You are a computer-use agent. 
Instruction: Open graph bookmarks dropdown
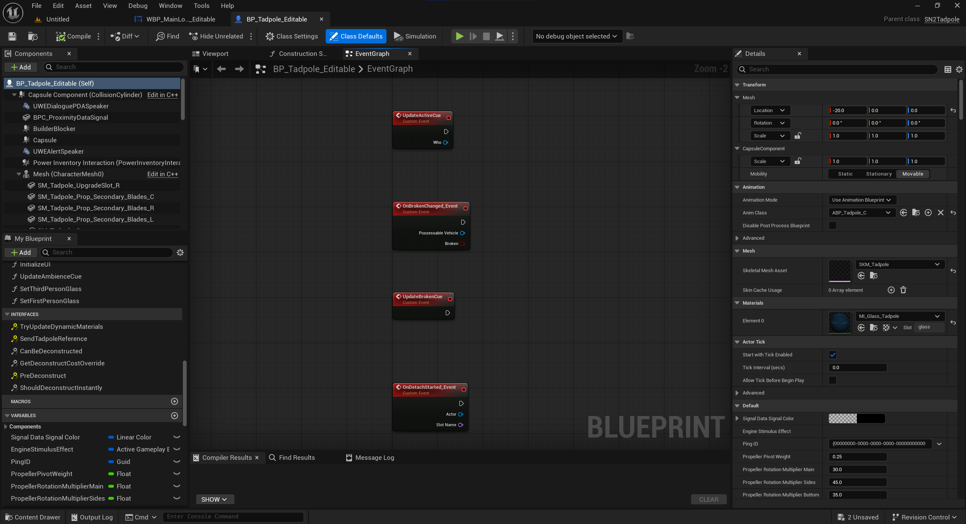click(x=200, y=69)
